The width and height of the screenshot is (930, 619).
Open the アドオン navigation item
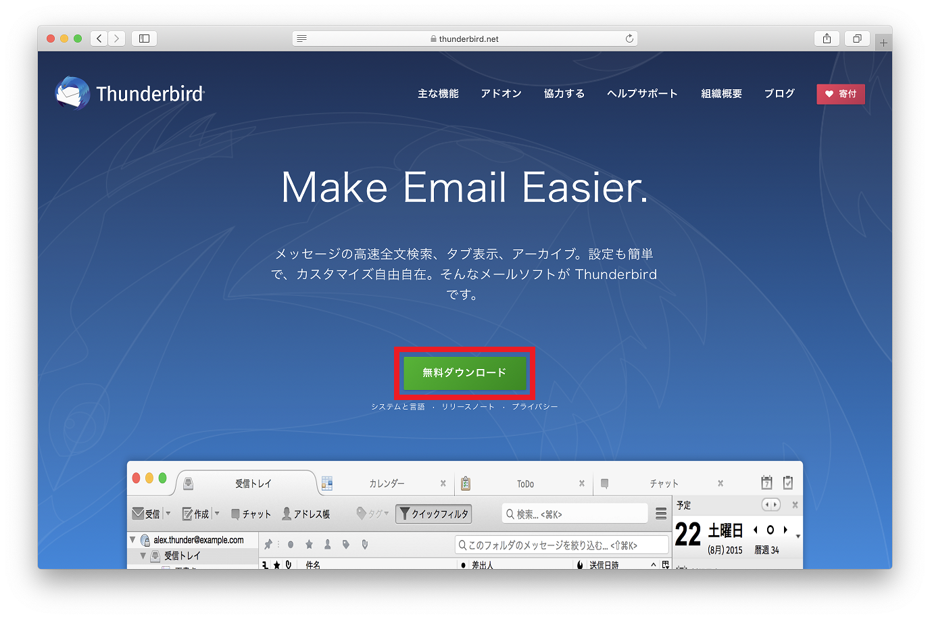coord(501,94)
